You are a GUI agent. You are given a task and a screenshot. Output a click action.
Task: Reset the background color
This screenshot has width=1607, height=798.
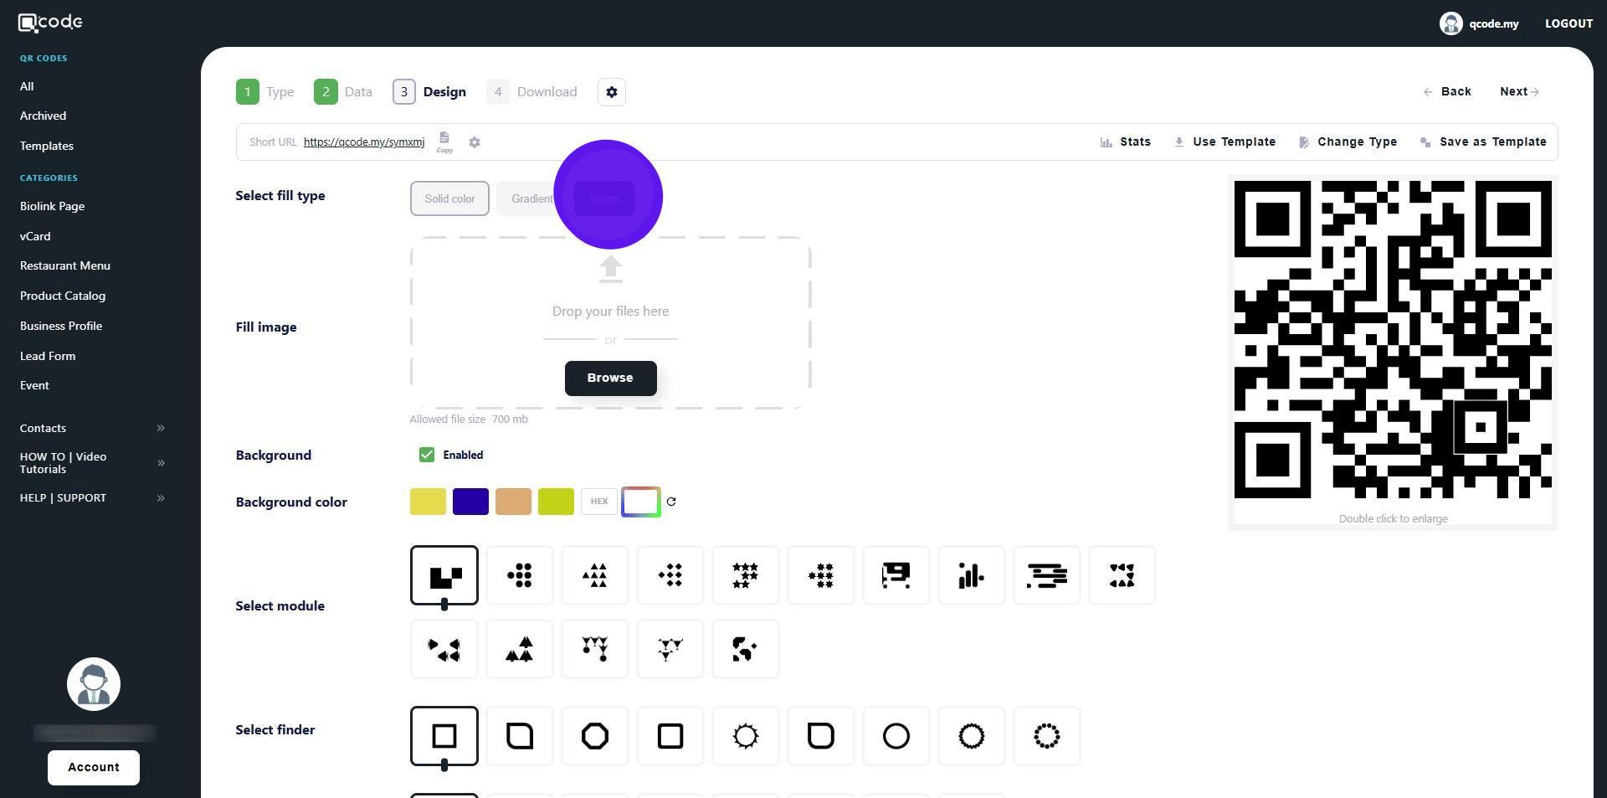point(671,502)
